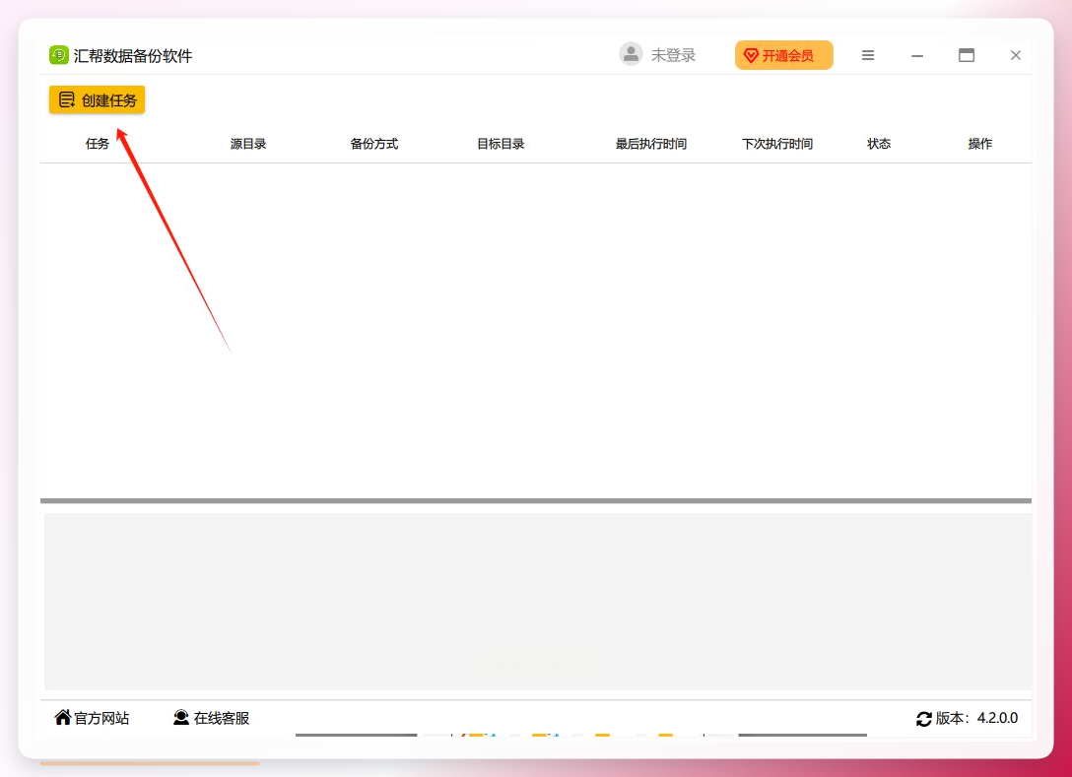Viewport: 1072px width, 777px height.
Task: Click the 目标目录 column header
Action: [x=501, y=144]
